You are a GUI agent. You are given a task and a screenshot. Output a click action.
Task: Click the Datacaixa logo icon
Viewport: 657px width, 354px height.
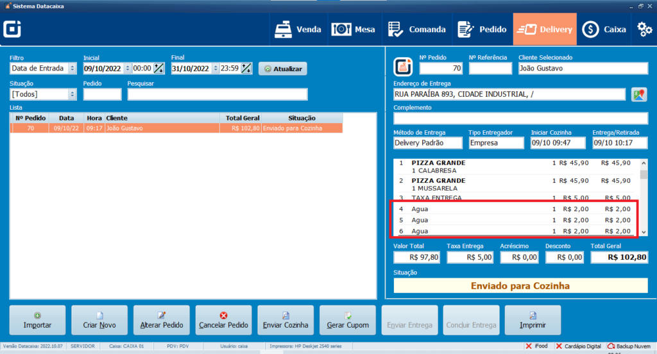click(x=13, y=29)
